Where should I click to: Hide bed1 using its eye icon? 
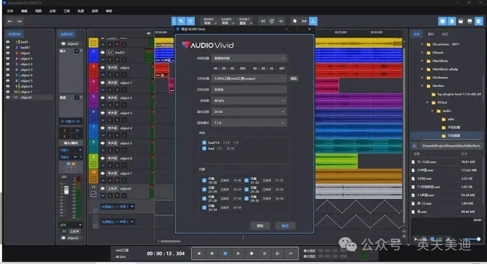[x=8, y=42]
